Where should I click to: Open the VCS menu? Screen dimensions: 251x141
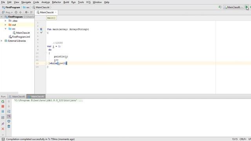click(88, 2)
